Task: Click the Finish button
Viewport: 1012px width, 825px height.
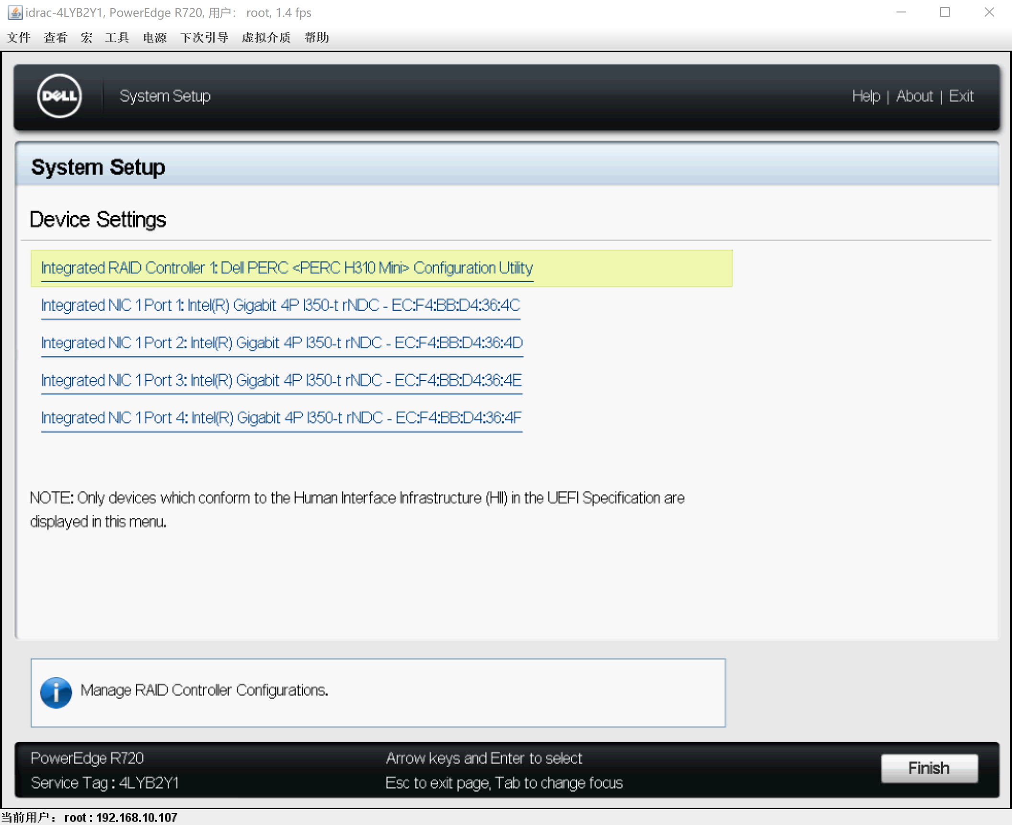Action: 929,768
